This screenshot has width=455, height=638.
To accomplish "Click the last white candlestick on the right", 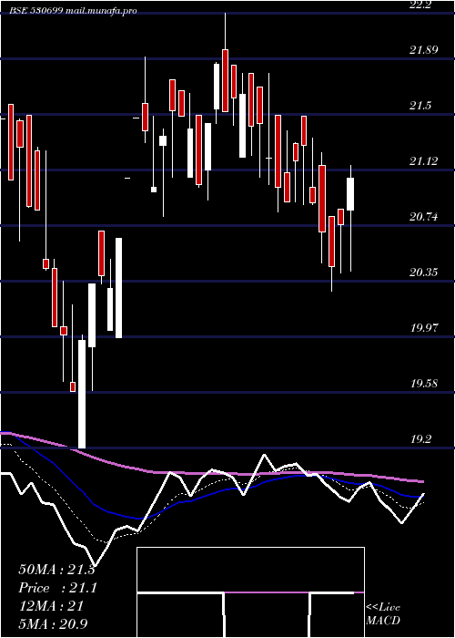I will point(350,194).
